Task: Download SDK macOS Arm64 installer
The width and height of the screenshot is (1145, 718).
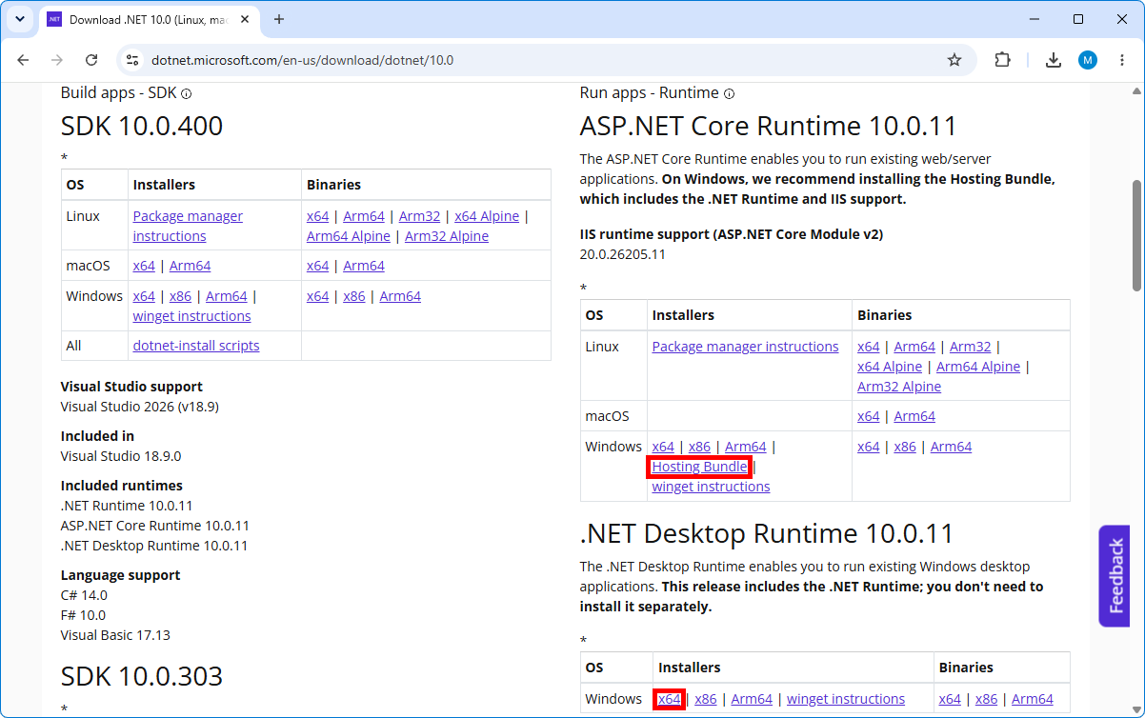Action: click(x=190, y=266)
